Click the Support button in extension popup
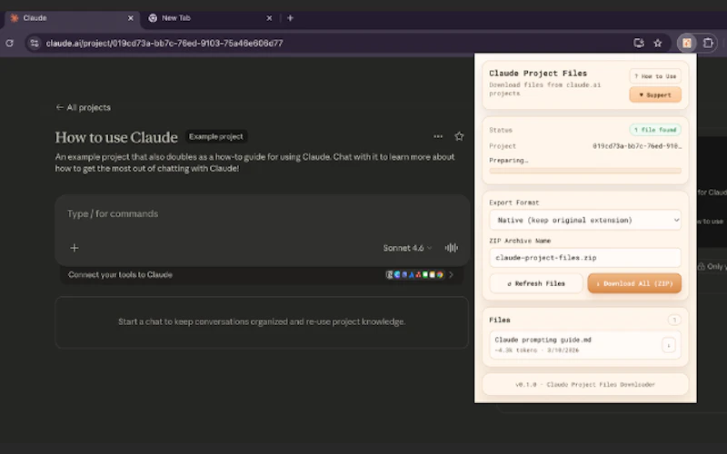This screenshot has width=727, height=454. (655, 94)
